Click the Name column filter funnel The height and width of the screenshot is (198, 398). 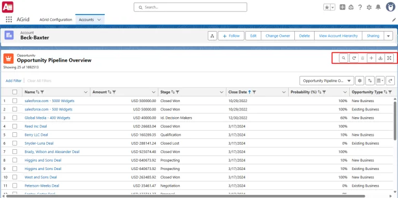coord(42,92)
